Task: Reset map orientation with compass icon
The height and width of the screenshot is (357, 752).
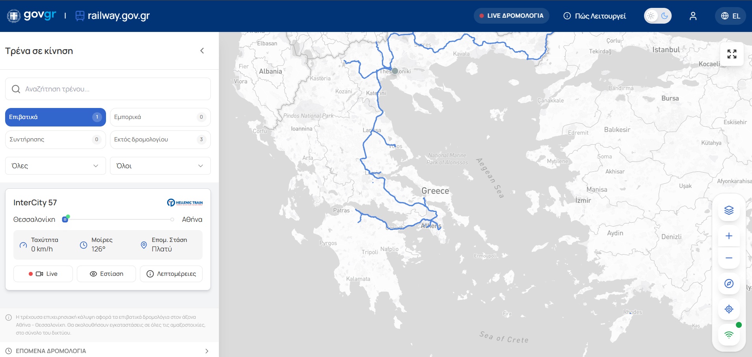Action: (x=729, y=284)
